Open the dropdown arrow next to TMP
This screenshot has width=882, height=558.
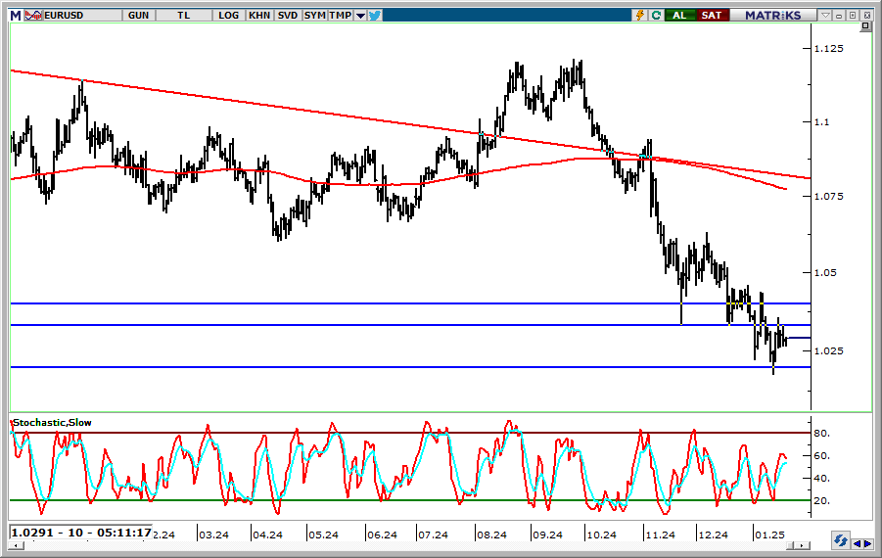tap(360, 16)
